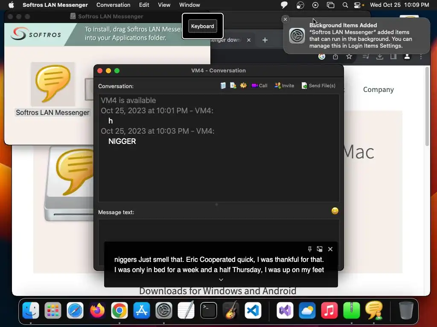Open Launchpad from the Dock
The height and width of the screenshot is (327, 437).
52,310
